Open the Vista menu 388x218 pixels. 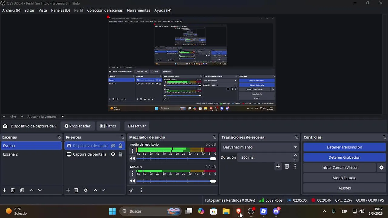43,10
